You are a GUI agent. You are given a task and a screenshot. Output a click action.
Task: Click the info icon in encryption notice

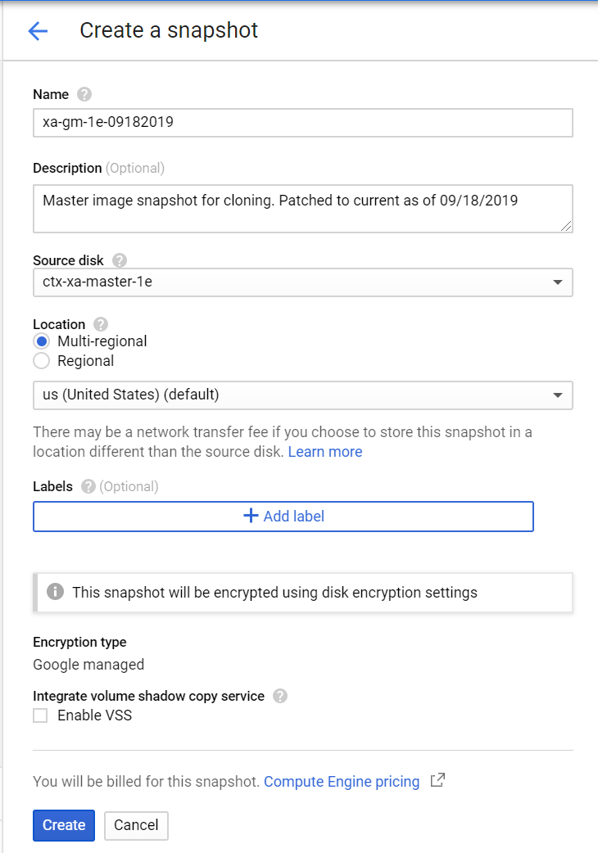pyautogui.click(x=55, y=591)
